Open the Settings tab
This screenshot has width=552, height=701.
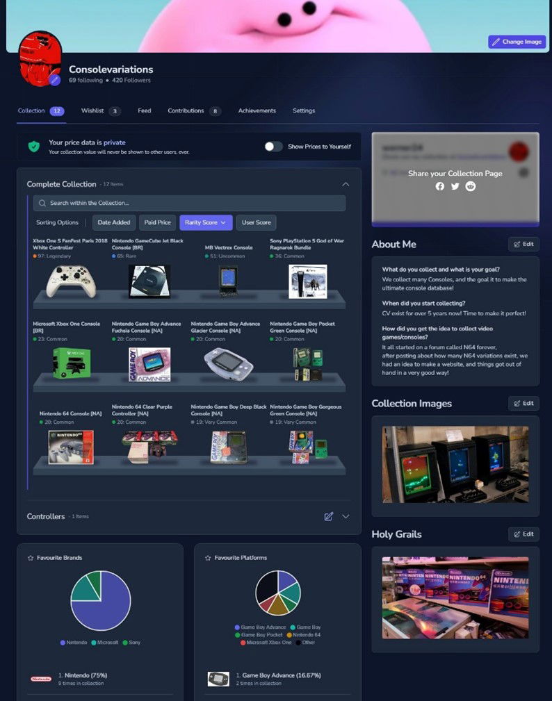tap(303, 111)
